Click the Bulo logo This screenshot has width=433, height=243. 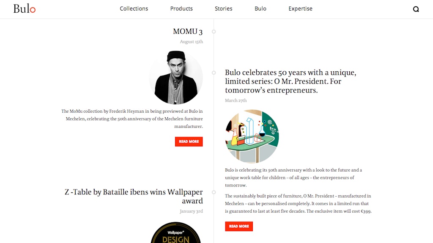(x=24, y=9)
